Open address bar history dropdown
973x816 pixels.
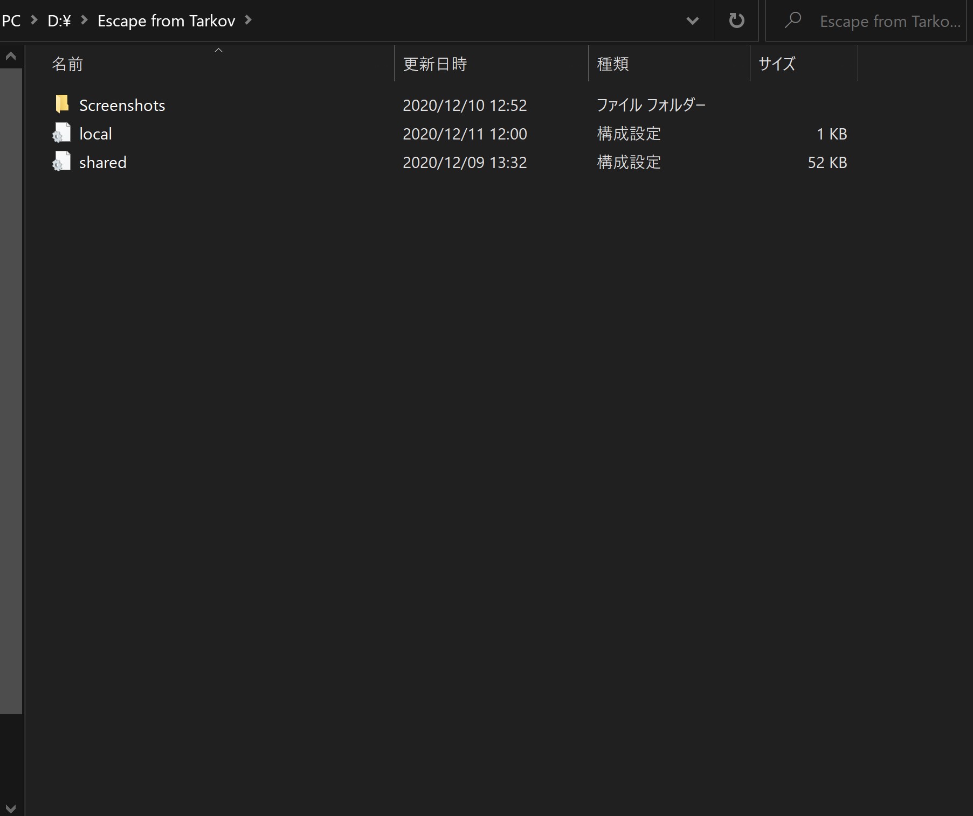tap(692, 21)
